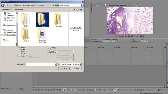Open the view options dropdown arrow
The image size is (168, 94).
(x=74, y=10)
